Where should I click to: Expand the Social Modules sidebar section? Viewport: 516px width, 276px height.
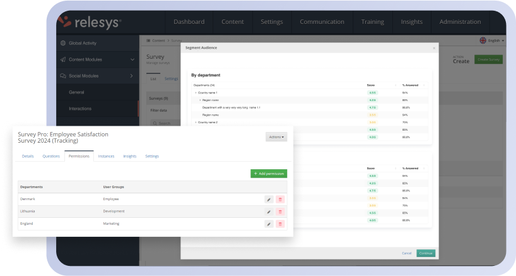coord(132,76)
